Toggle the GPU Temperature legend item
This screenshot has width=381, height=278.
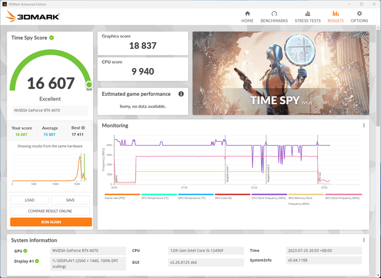[196, 196]
